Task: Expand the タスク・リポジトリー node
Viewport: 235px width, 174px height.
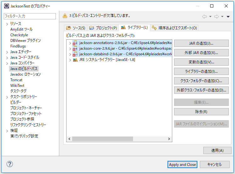Action: (7, 97)
